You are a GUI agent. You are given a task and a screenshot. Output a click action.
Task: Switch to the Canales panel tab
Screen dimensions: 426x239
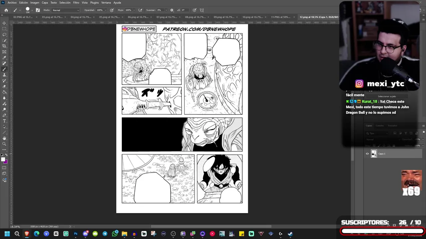click(380, 125)
